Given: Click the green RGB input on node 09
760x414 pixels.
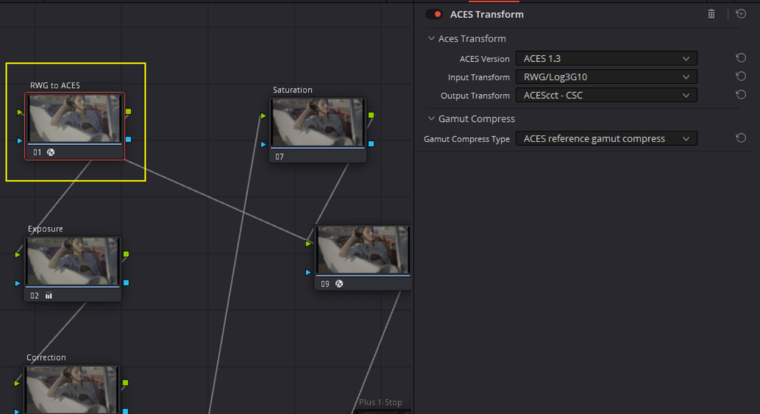Looking at the screenshot, I should pyautogui.click(x=308, y=244).
